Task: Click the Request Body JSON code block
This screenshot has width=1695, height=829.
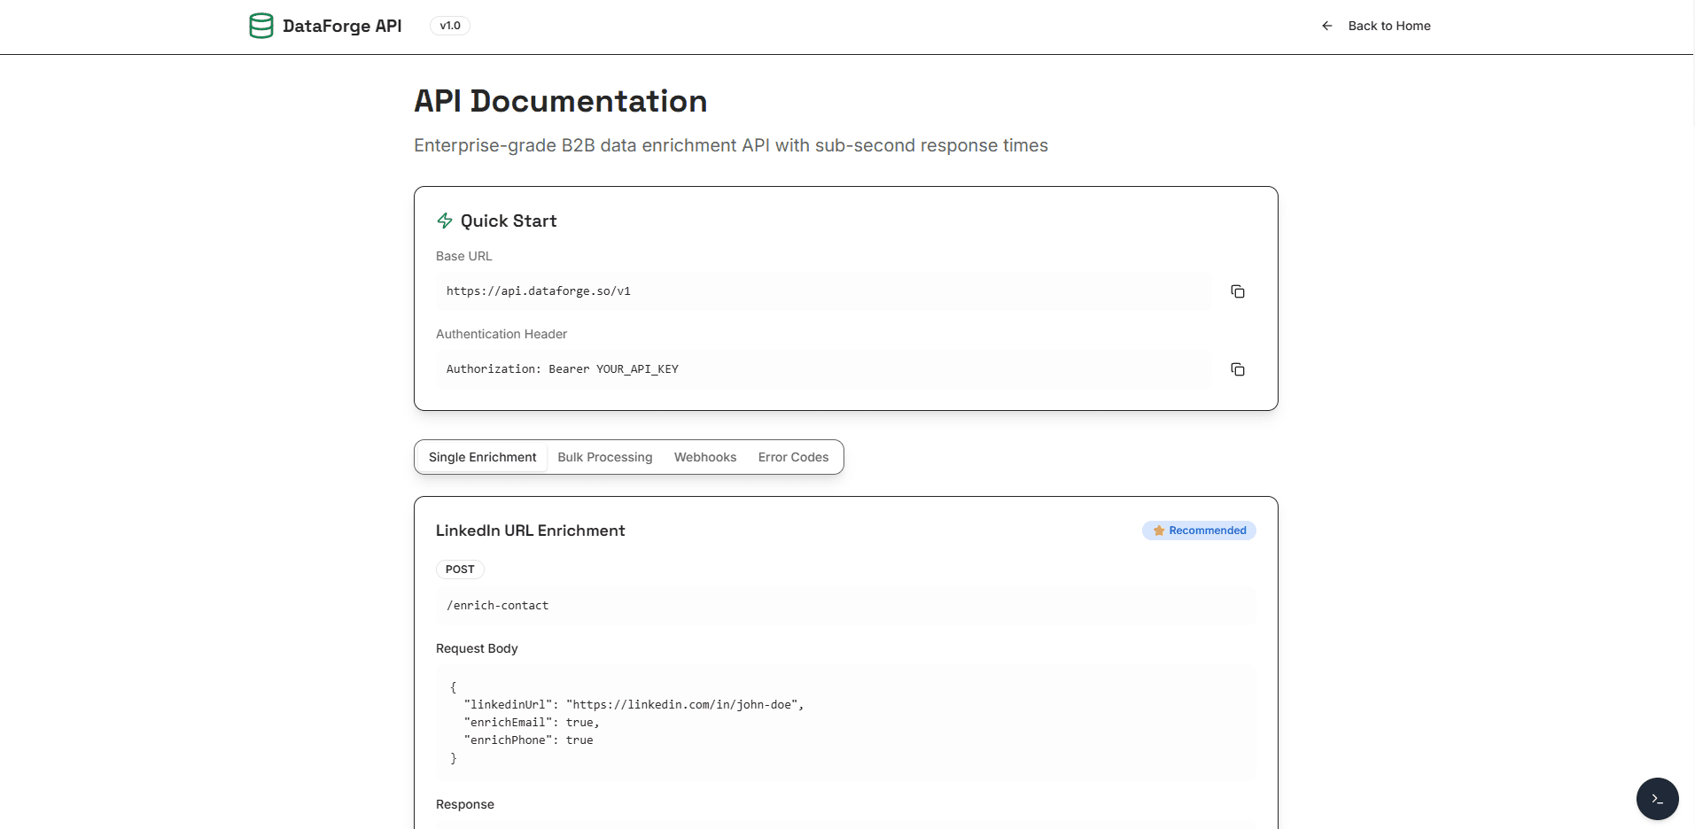Action: 845,723
